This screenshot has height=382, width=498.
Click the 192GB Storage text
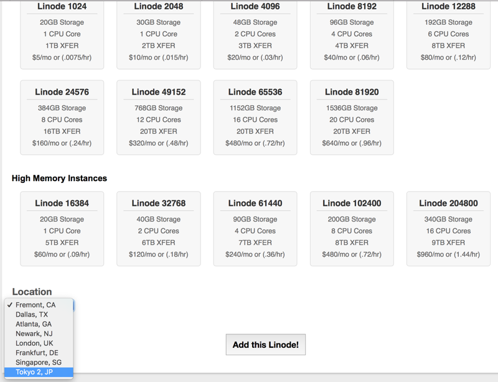pyautogui.click(x=448, y=22)
